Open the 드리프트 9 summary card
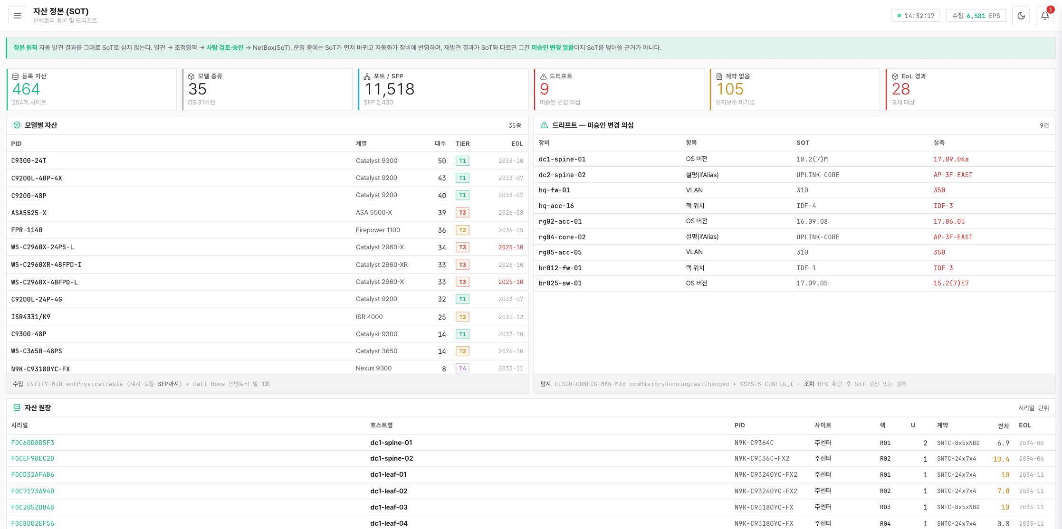1062x529 pixels. tap(619, 89)
